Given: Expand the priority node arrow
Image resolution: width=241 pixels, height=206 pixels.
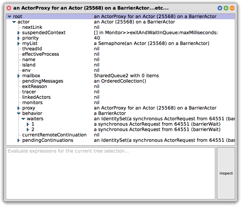Looking at the screenshot, I should pos(18,38).
